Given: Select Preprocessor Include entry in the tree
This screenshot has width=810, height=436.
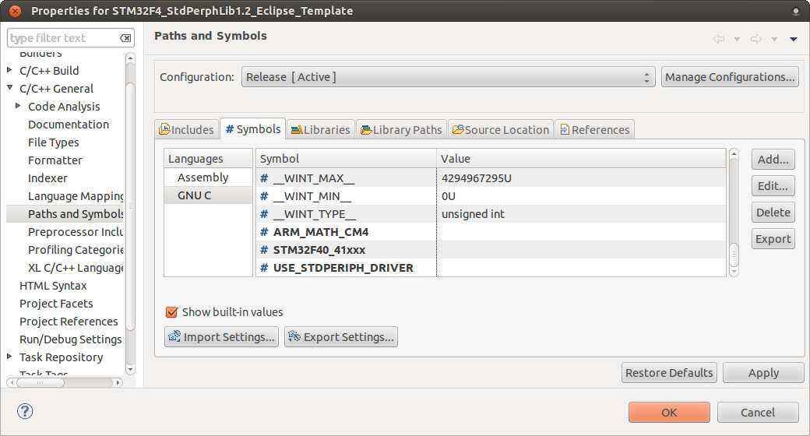Looking at the screenshot, I should click(x=76, y=232).
